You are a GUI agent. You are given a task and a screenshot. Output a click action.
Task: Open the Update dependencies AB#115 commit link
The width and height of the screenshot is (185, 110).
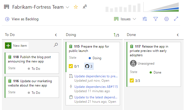96,86
